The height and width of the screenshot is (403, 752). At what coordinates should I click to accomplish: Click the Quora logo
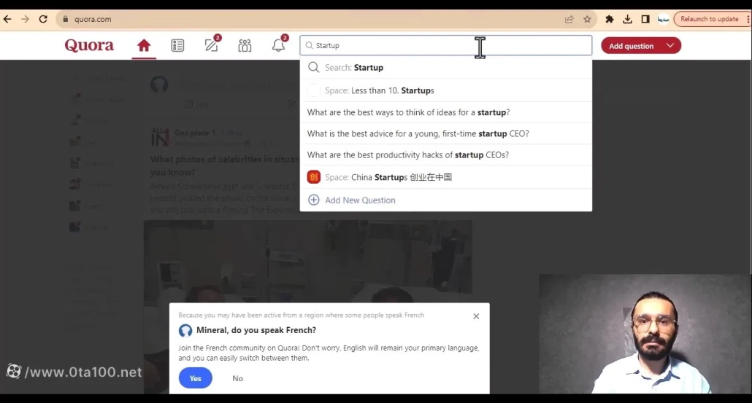(89, 45)
